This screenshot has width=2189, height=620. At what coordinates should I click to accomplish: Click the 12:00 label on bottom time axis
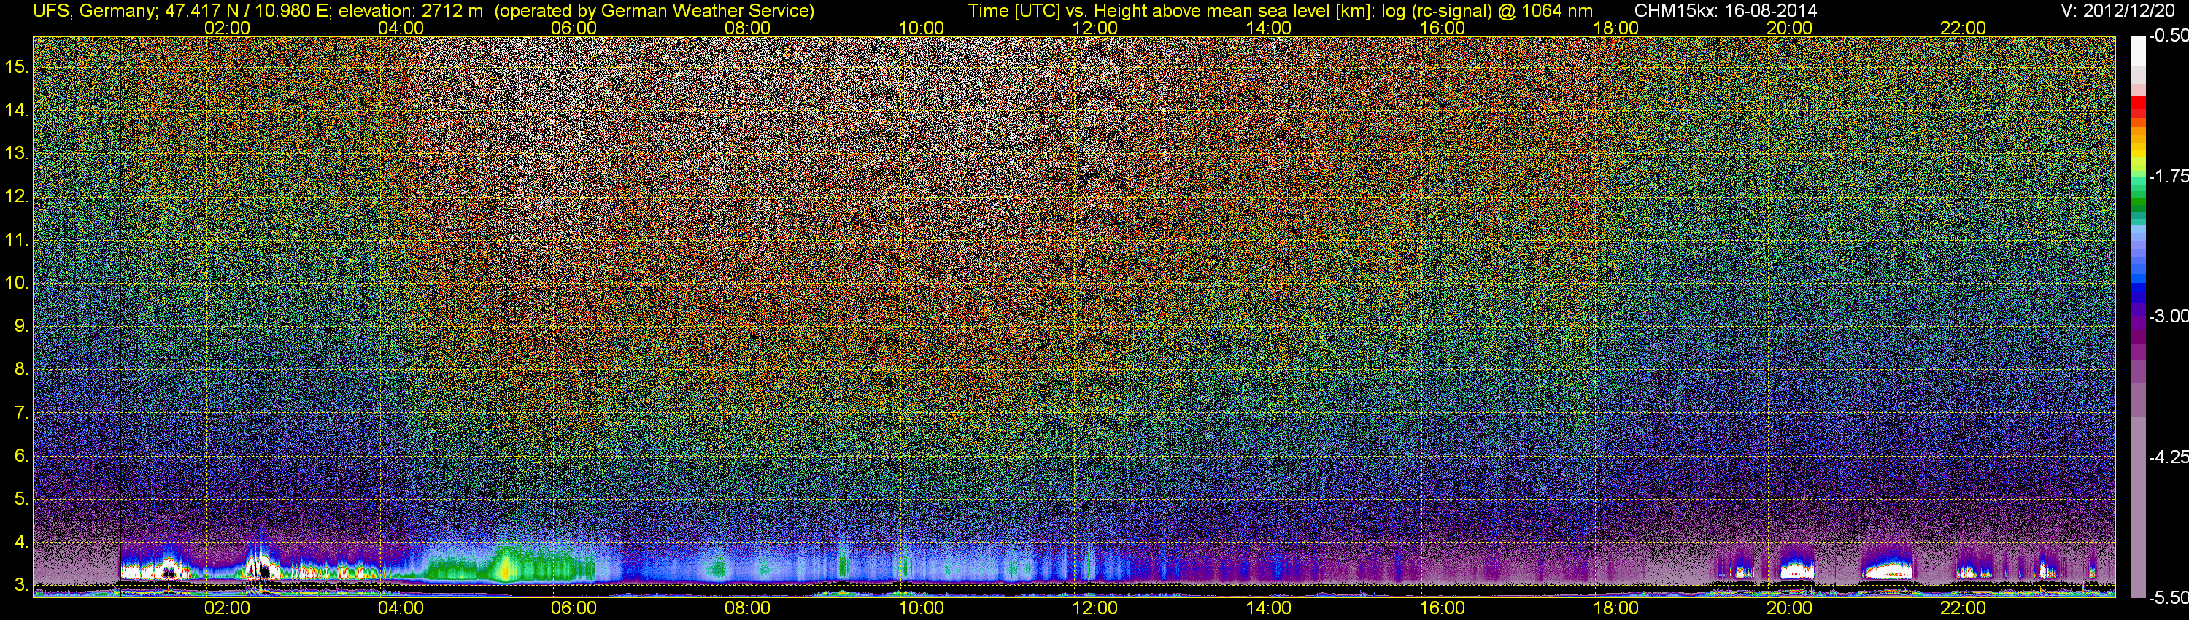pyautogui.click(x=1094, y=608)
